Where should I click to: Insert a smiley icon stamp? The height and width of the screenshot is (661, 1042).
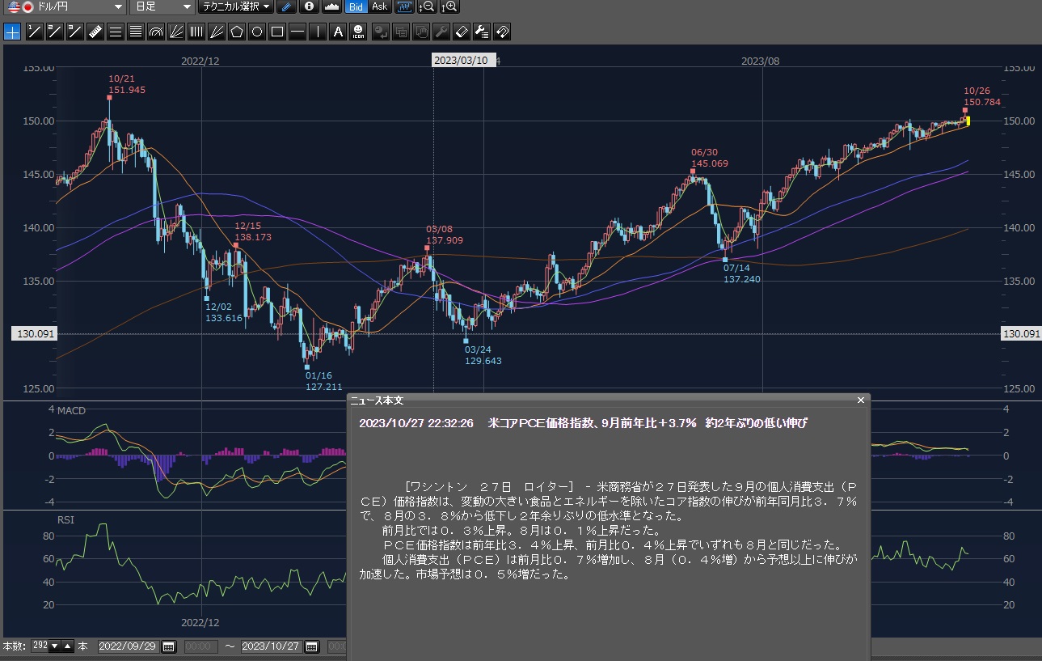point(358,32)
